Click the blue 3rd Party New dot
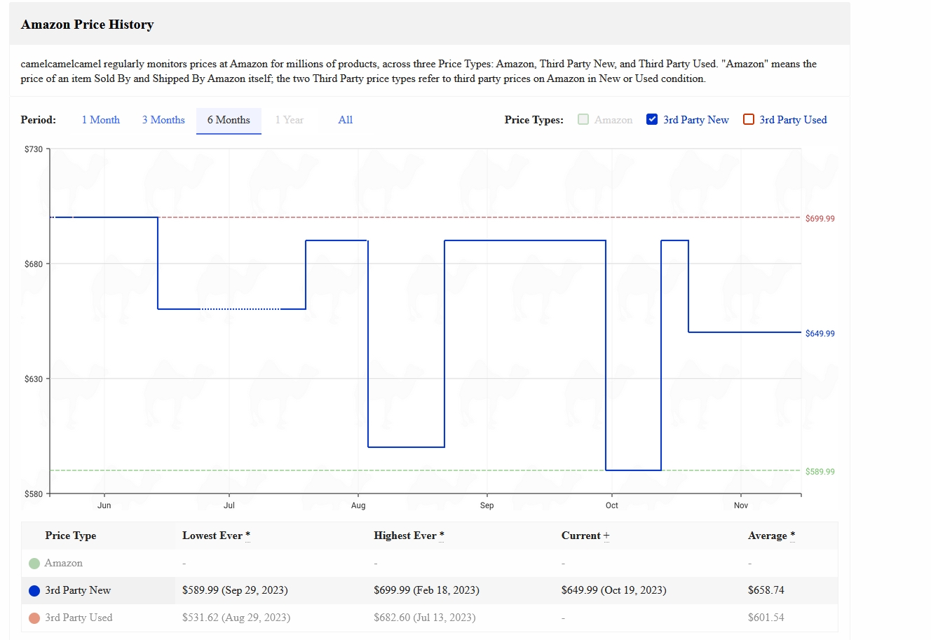Viewport: 931px width, 640px height. tap(34, 591)
